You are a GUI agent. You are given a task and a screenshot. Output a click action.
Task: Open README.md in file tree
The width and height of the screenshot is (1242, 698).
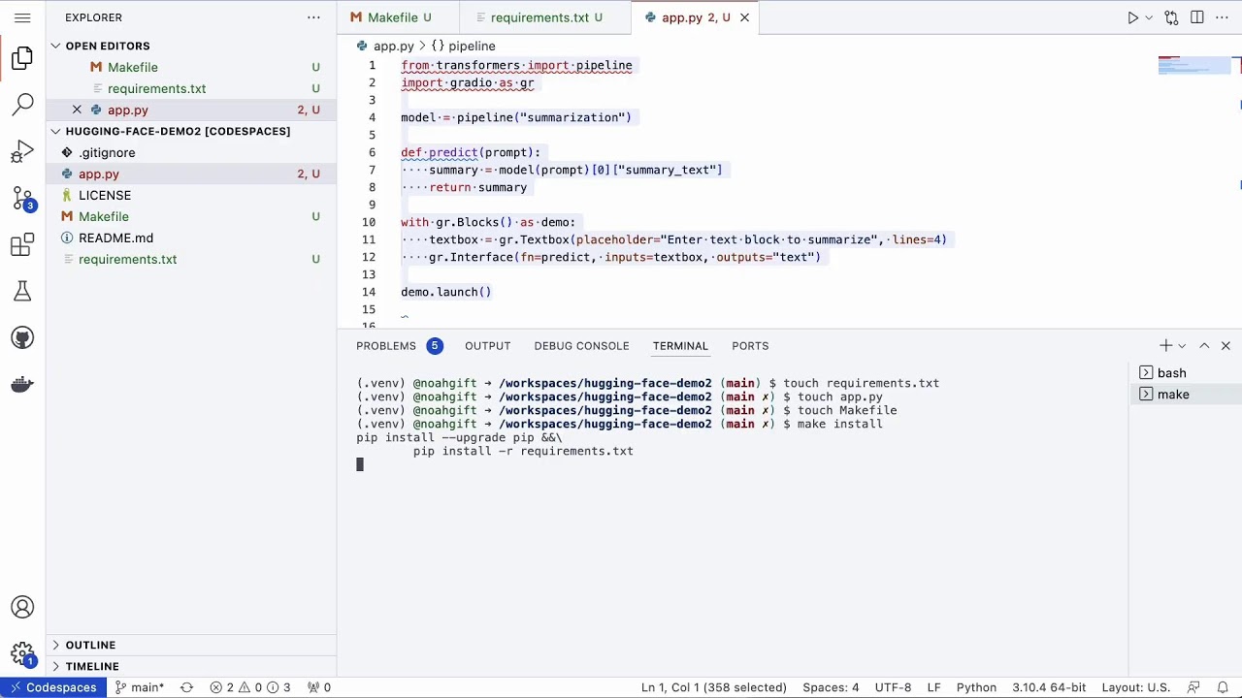click(191, 238)
